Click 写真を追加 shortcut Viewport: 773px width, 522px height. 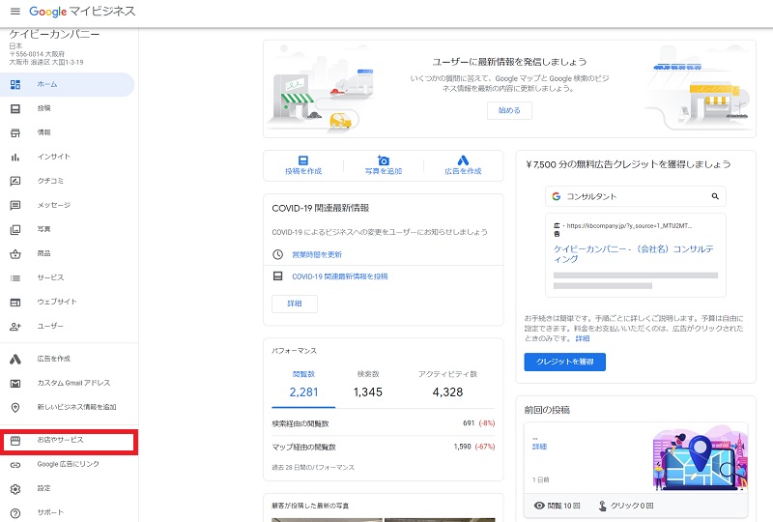pyautogui.click(x=383, y=165)
